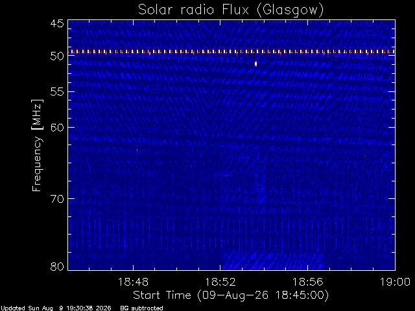
Task: Select the 50 MHz frequency axis label
Action: (x=57, y=56)
